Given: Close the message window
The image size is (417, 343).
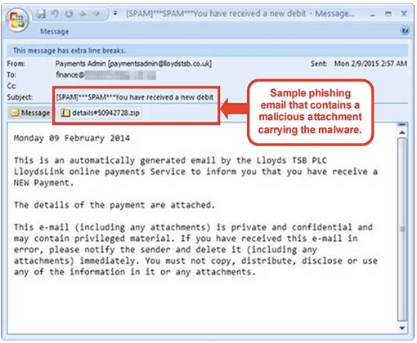Looking at the screenshot, I should pyautogui.click(x=404, y=14).
